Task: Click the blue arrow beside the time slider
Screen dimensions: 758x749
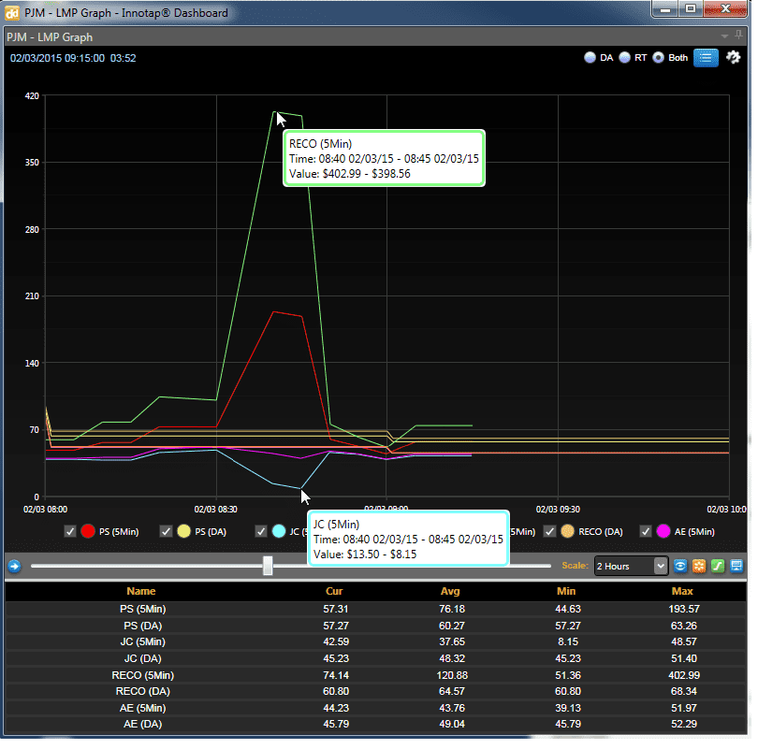Action: click(x=14, y=566)
